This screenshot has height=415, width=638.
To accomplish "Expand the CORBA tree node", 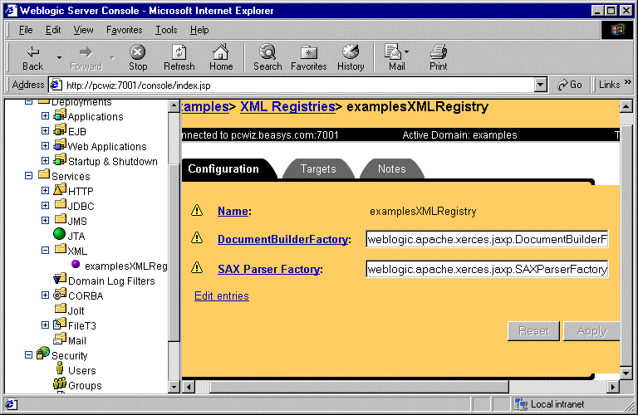I will (45, 295).
